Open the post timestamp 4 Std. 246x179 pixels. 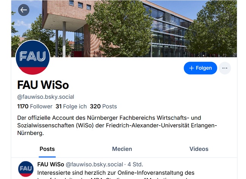pos(135,165)
